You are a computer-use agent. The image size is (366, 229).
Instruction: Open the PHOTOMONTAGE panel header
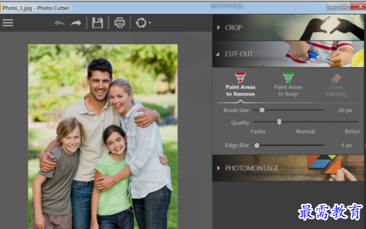(288, 168)
